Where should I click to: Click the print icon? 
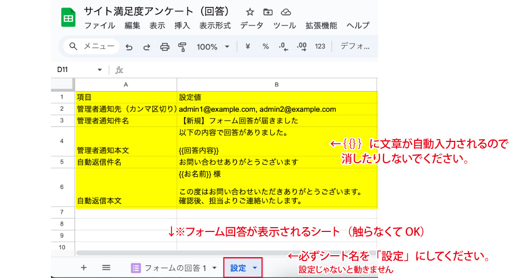(165, 47)
